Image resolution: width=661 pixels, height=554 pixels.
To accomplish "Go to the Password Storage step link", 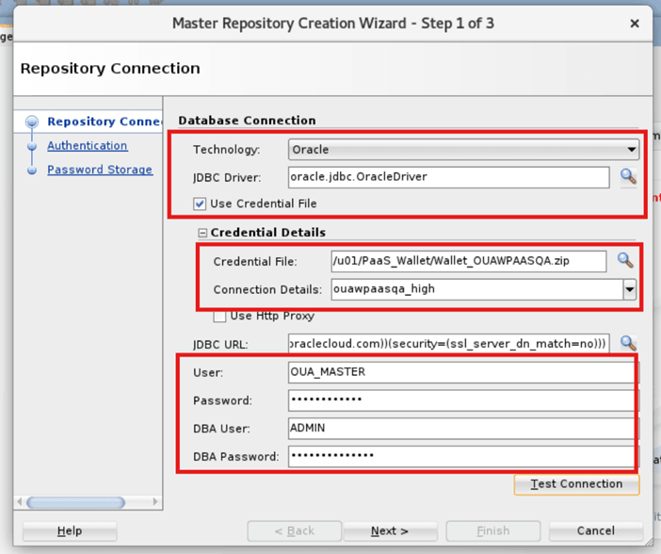I will (x=100, y=170).
